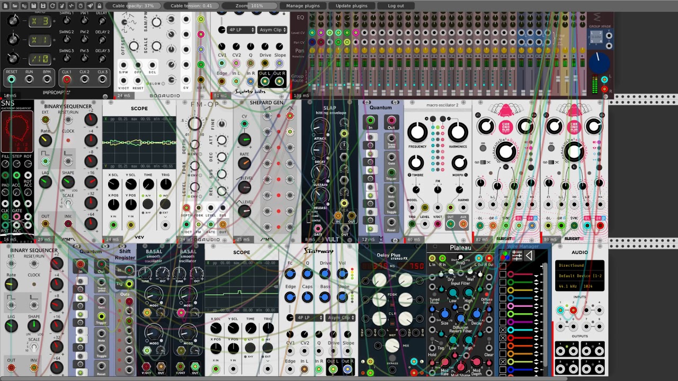Click the red CLK 1 output port
This screenshot has width=678, height=381.
(x=67, y=79)
